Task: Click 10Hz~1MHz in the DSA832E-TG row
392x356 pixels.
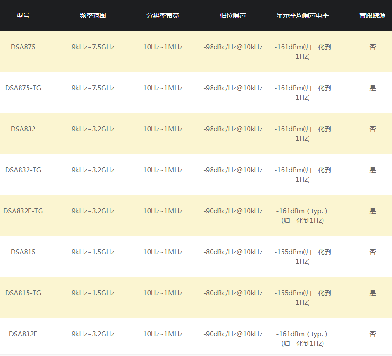Action: coord(163,211)
